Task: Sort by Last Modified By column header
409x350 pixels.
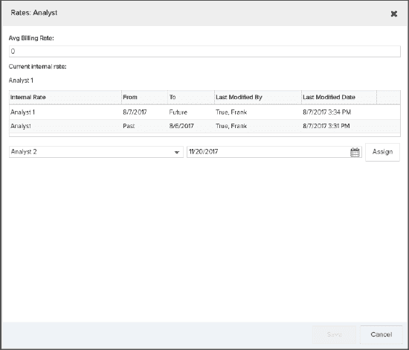Action: [x=258, y=98]
